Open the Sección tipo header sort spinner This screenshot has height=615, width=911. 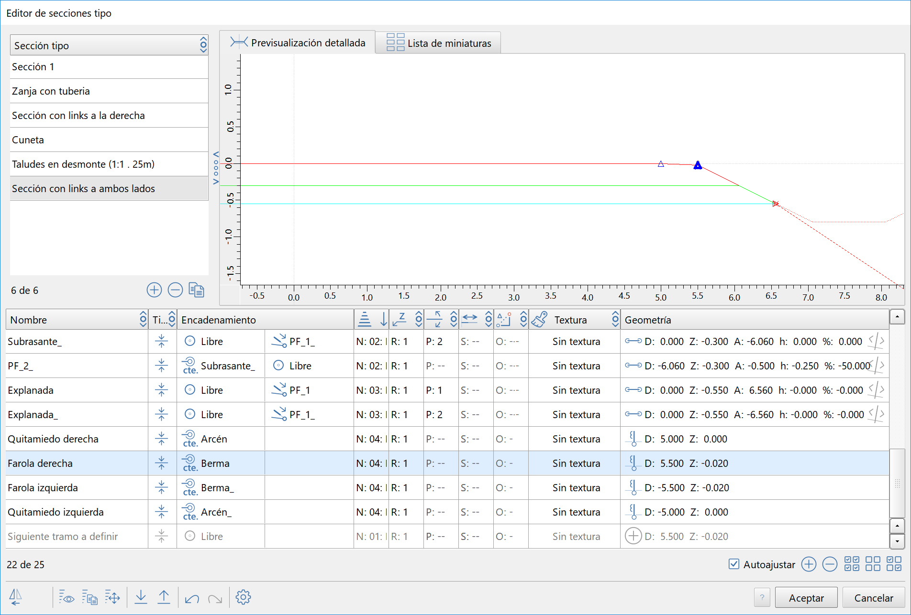coord(203,45)
